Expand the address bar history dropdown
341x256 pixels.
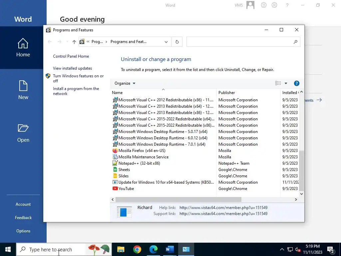click(x=166, y=42)
